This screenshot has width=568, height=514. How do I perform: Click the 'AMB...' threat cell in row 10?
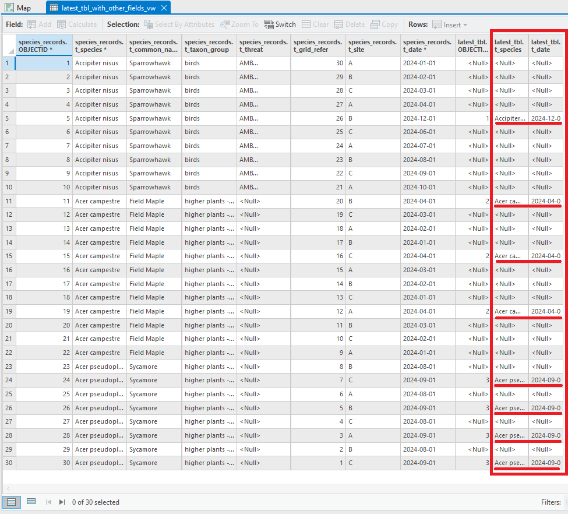264,187
